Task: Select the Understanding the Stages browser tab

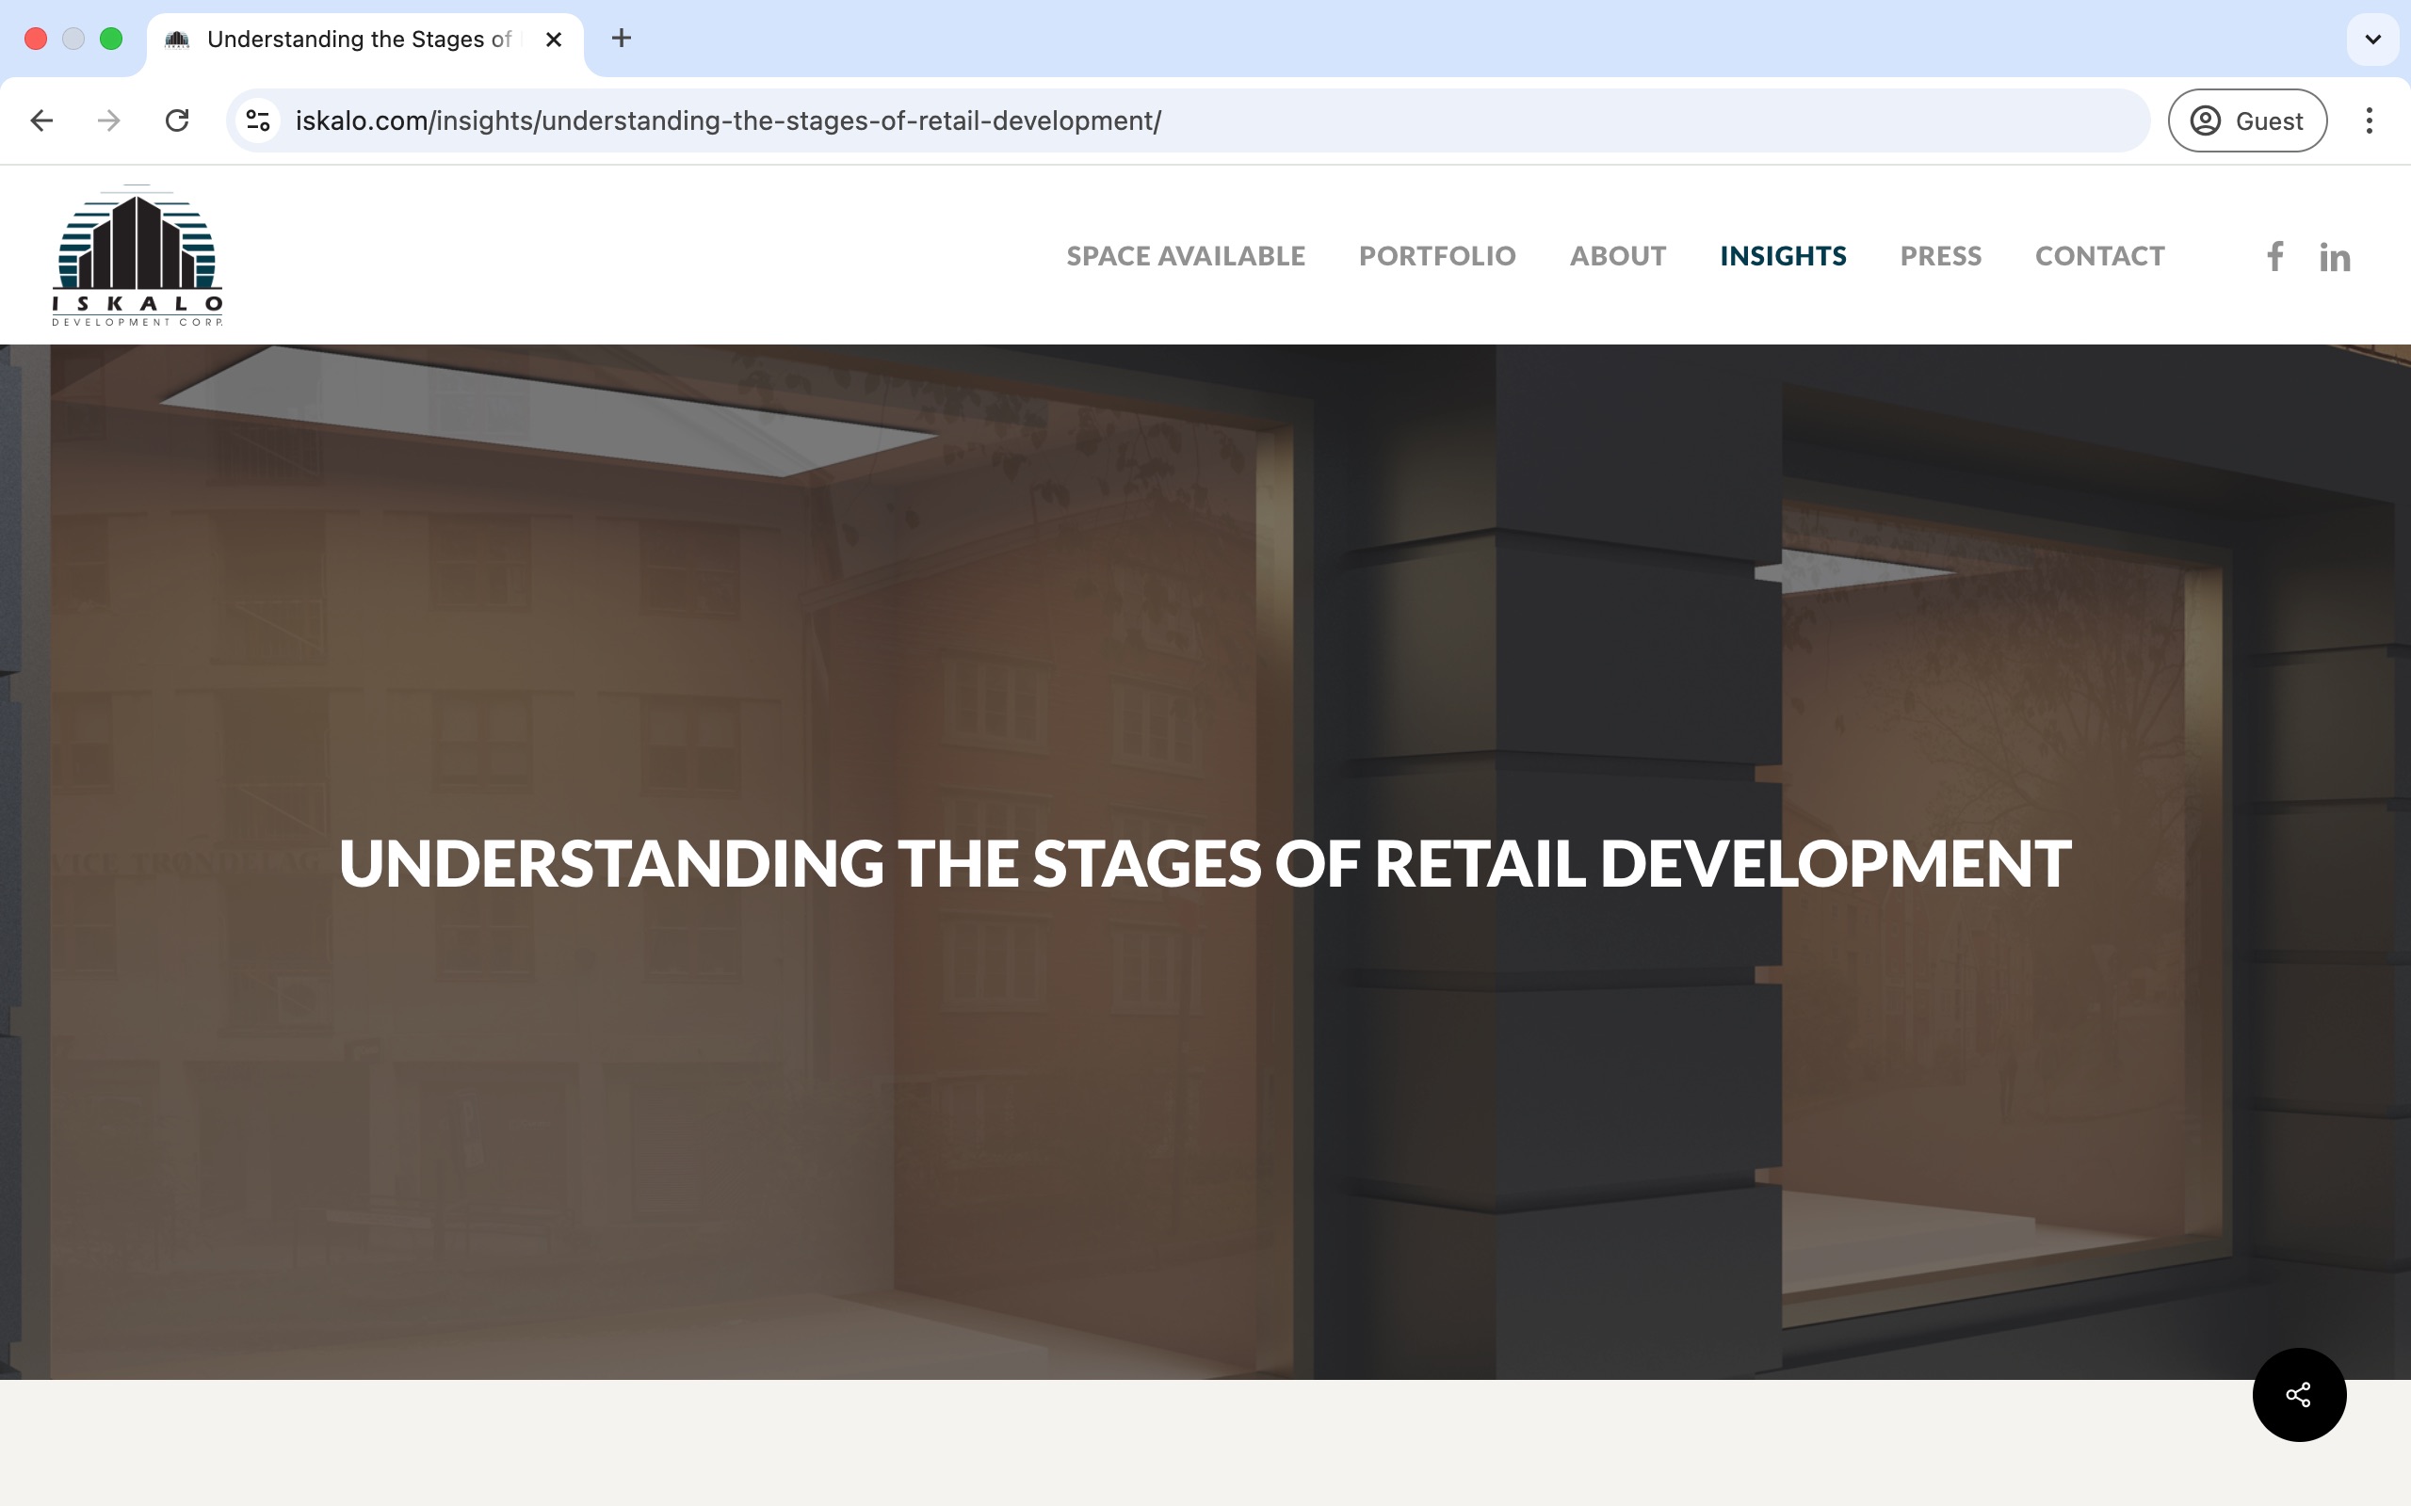Action: click(x=364, y=40)
